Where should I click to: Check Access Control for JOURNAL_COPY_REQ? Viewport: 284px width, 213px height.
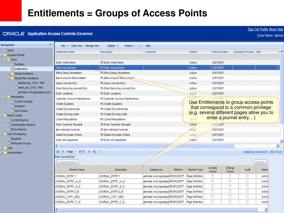tap(213, 197)
